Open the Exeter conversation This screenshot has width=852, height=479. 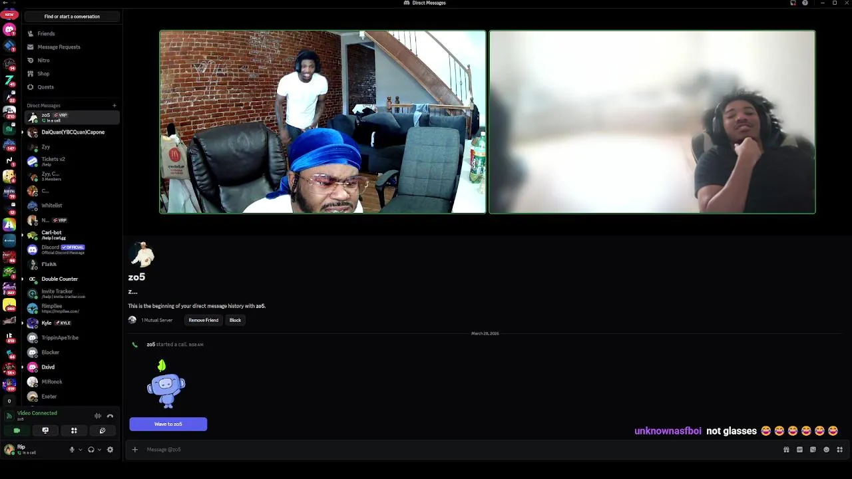click(72, 397)
